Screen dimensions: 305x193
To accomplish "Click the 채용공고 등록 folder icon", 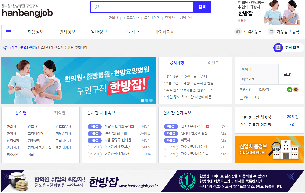I will pos(271,32).
